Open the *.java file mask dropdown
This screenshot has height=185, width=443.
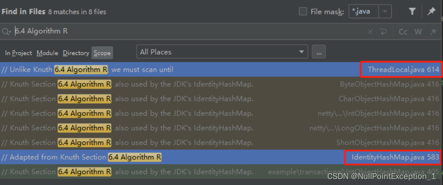[x=385, y=12]
